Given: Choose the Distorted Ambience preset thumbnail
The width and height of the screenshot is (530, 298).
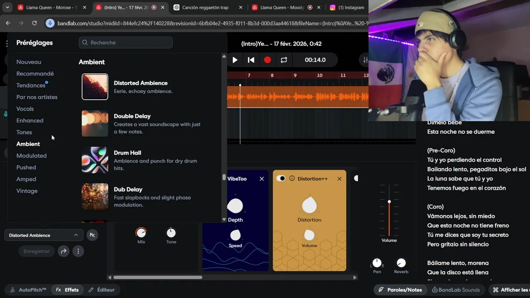Looking at the screenshot, I should point(95,87).
